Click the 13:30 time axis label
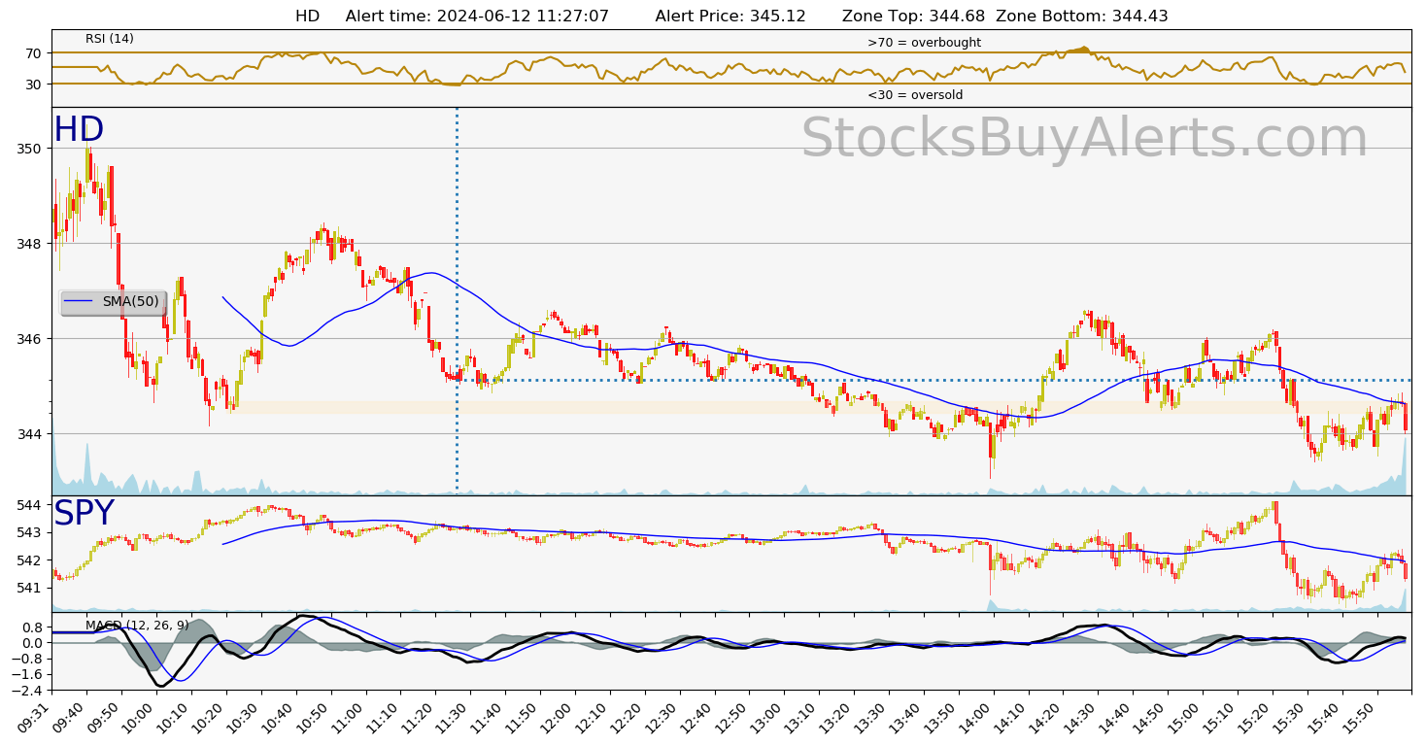Screen dimensions: 1426x746 tap(872, 717)
